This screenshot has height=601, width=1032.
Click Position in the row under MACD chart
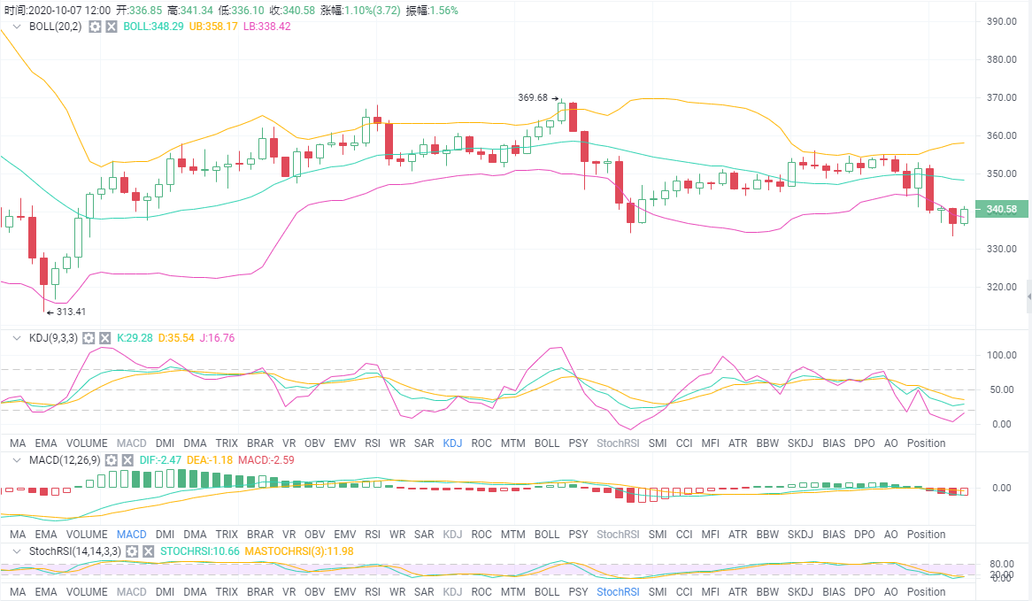point(926,534)
